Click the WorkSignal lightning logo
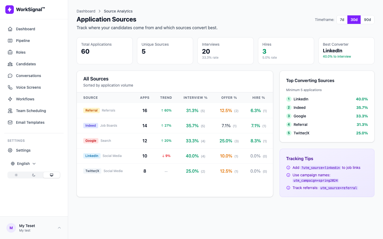Image resolution: width=383 pixels, height=239 pixels. (9, 9)
